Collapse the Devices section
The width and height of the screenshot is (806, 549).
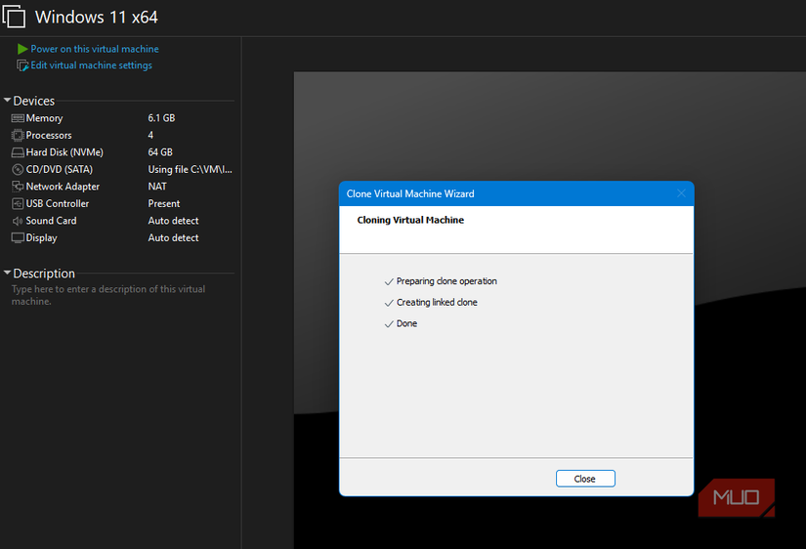coord(7,101)
